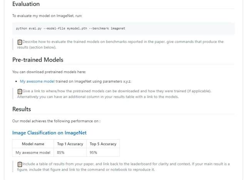Click the memo icon before "Give a link to where/how"

(x=20, y=91)
